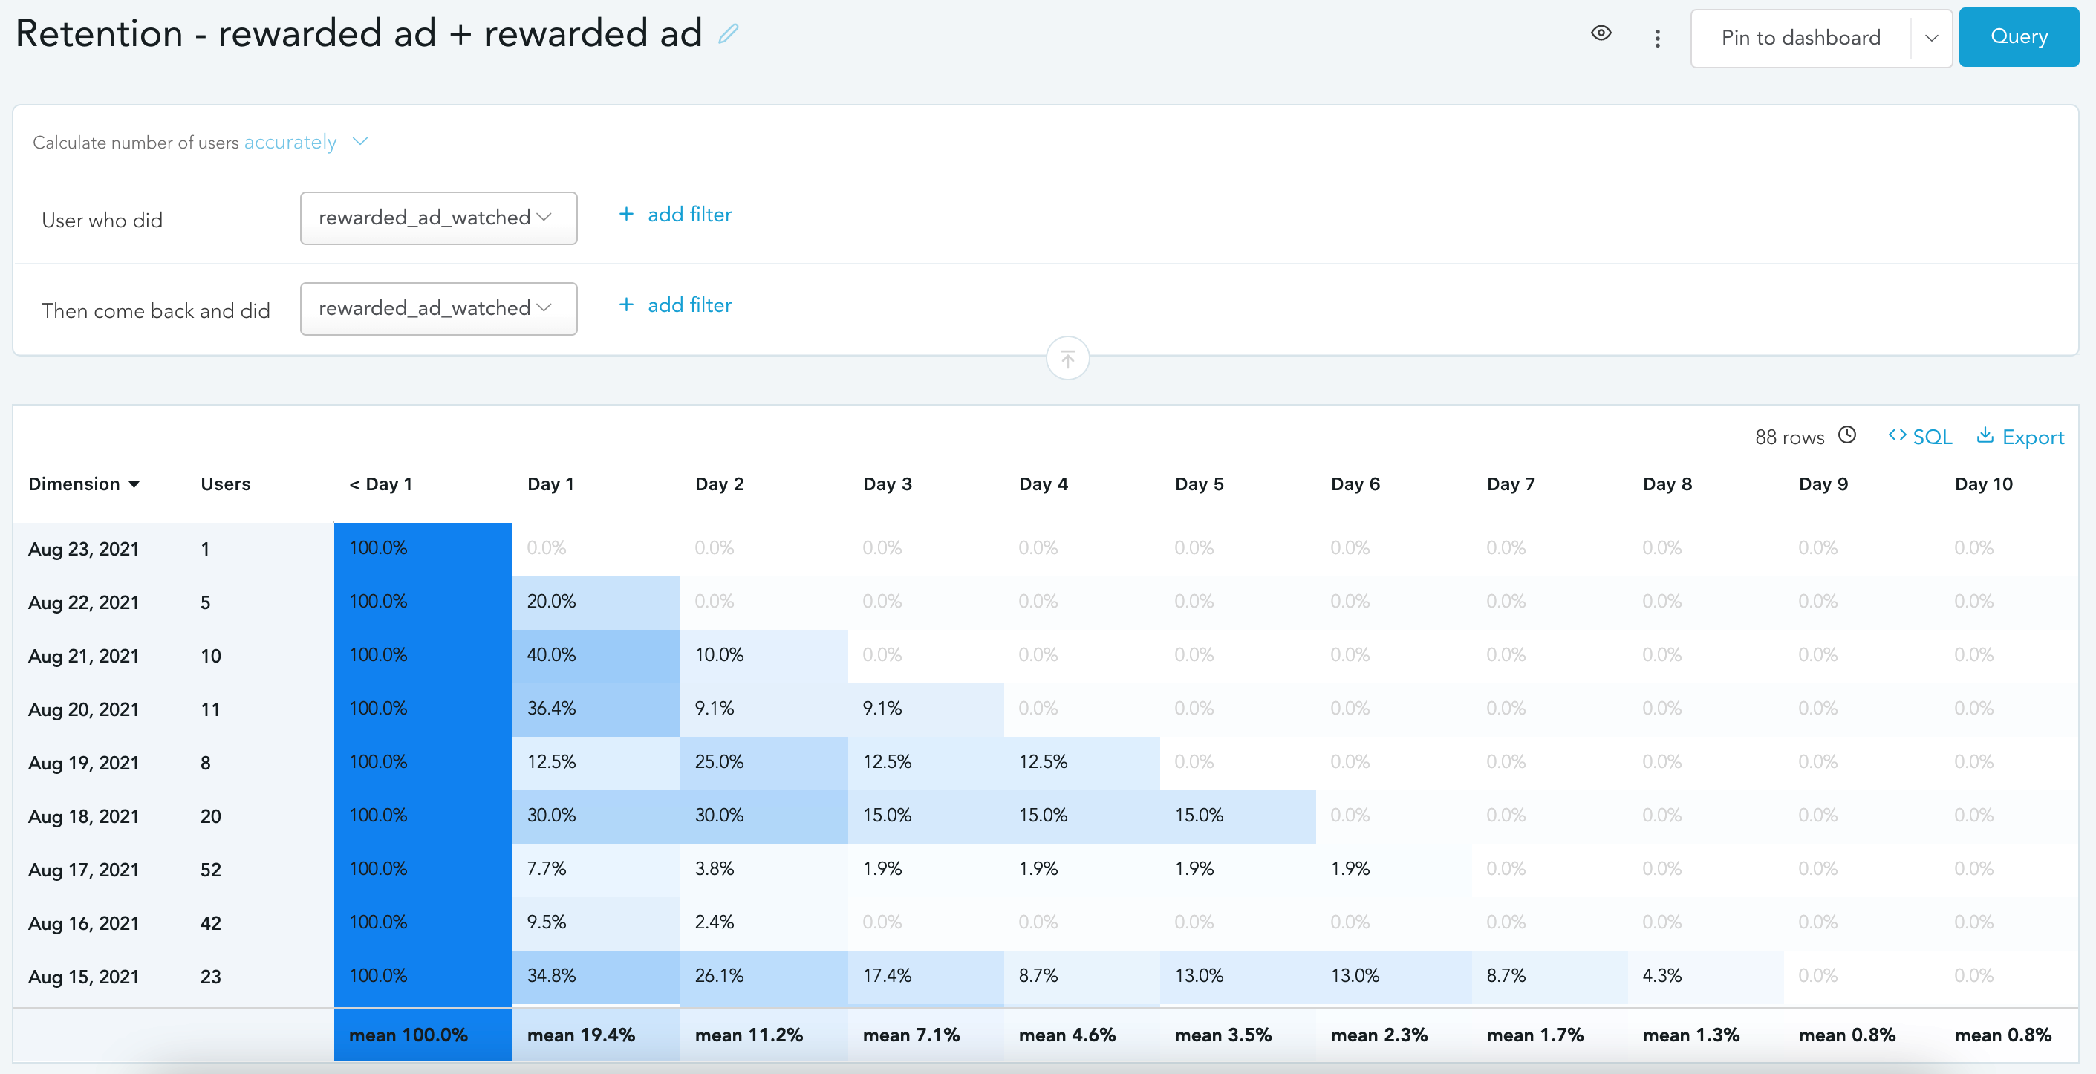Export the retention table
The image size is (2096, 1074).
pos(2020,437)
